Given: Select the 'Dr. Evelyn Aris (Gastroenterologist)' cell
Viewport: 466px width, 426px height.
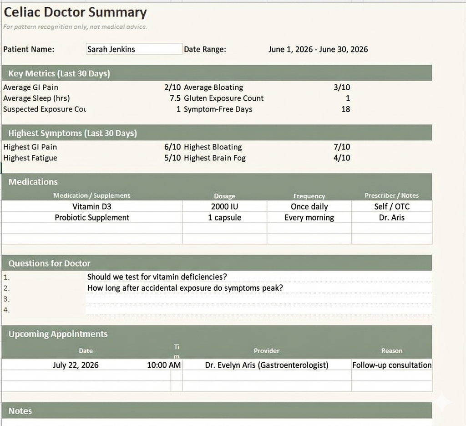Looking at the screenshot, I should coord(267,365).
